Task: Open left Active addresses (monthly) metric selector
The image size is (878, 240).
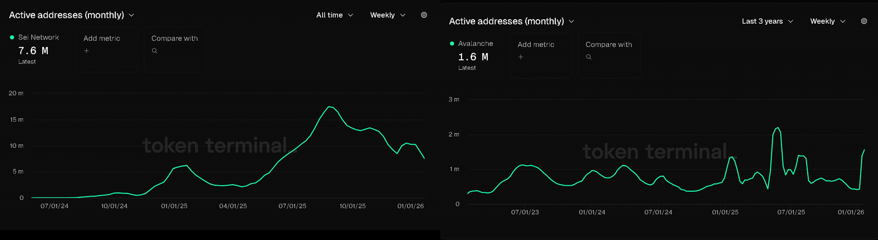Action: click(x=71, y=15)
